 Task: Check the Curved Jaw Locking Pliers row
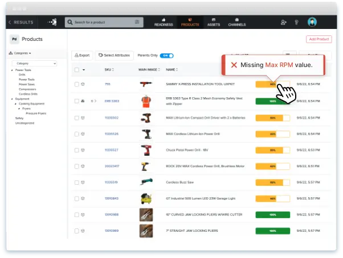coord(77,215)
